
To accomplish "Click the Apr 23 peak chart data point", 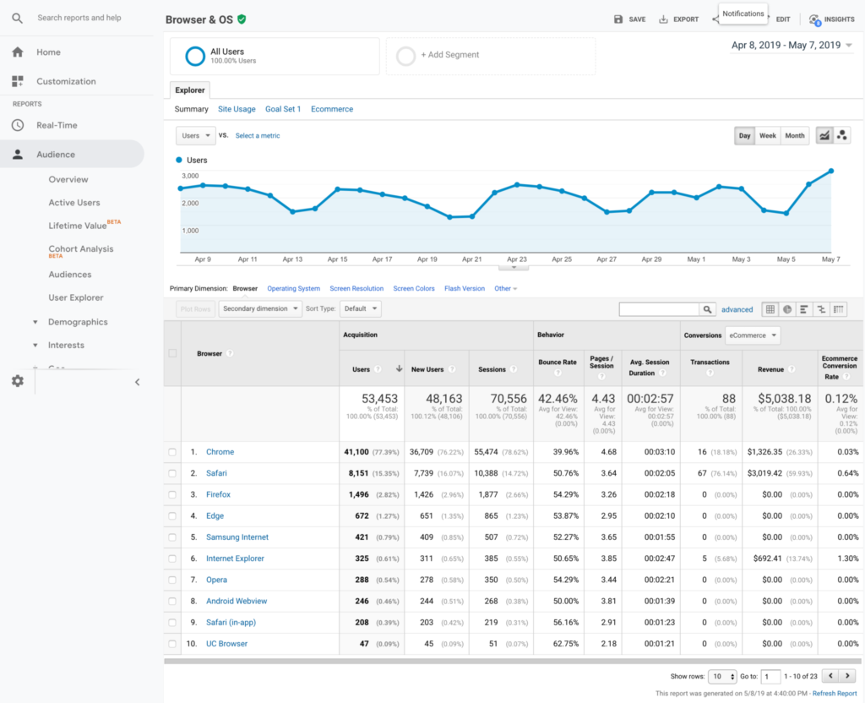I will click(517, 185).
